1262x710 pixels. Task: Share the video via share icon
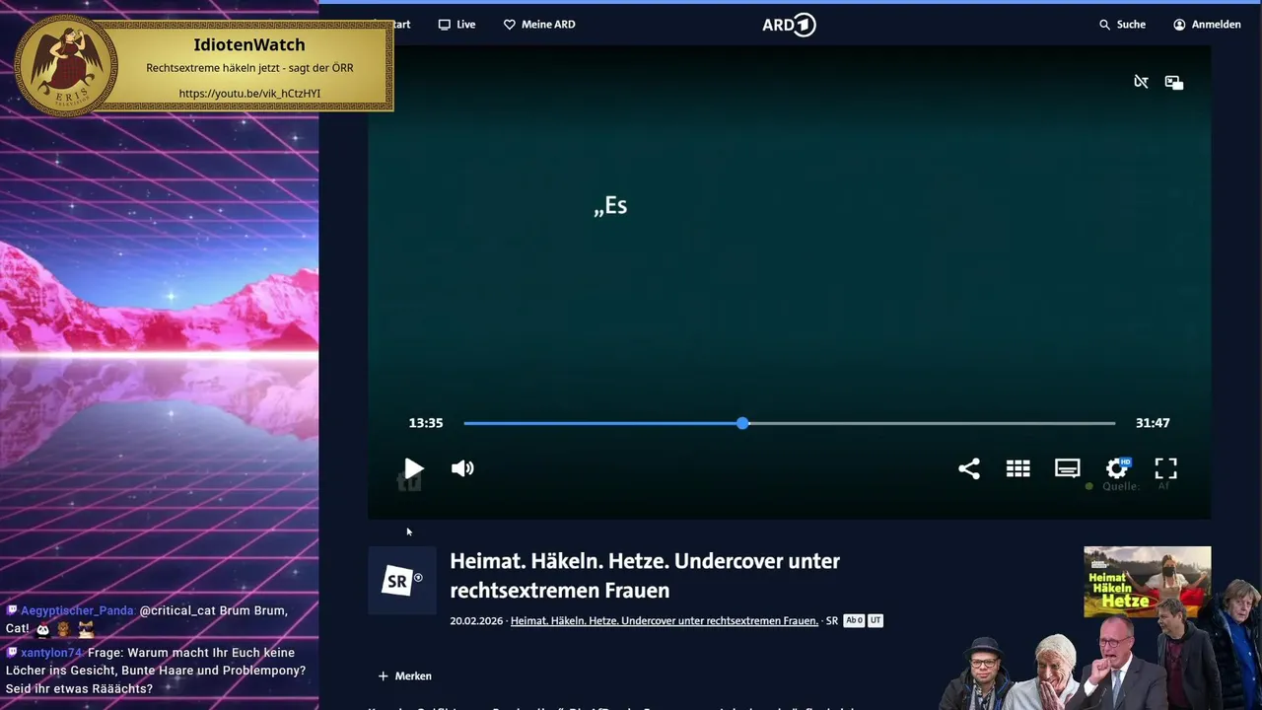969,468
